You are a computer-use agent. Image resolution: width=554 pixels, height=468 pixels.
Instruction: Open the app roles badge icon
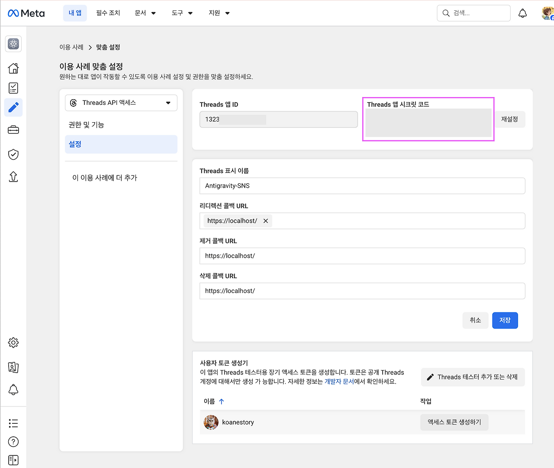coord(13,367)
